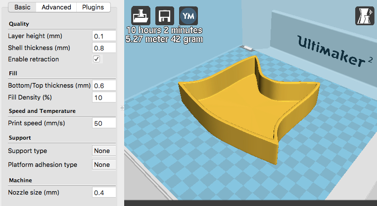Click the Load model icon
The image size is (377, 206).
point(141,16)
